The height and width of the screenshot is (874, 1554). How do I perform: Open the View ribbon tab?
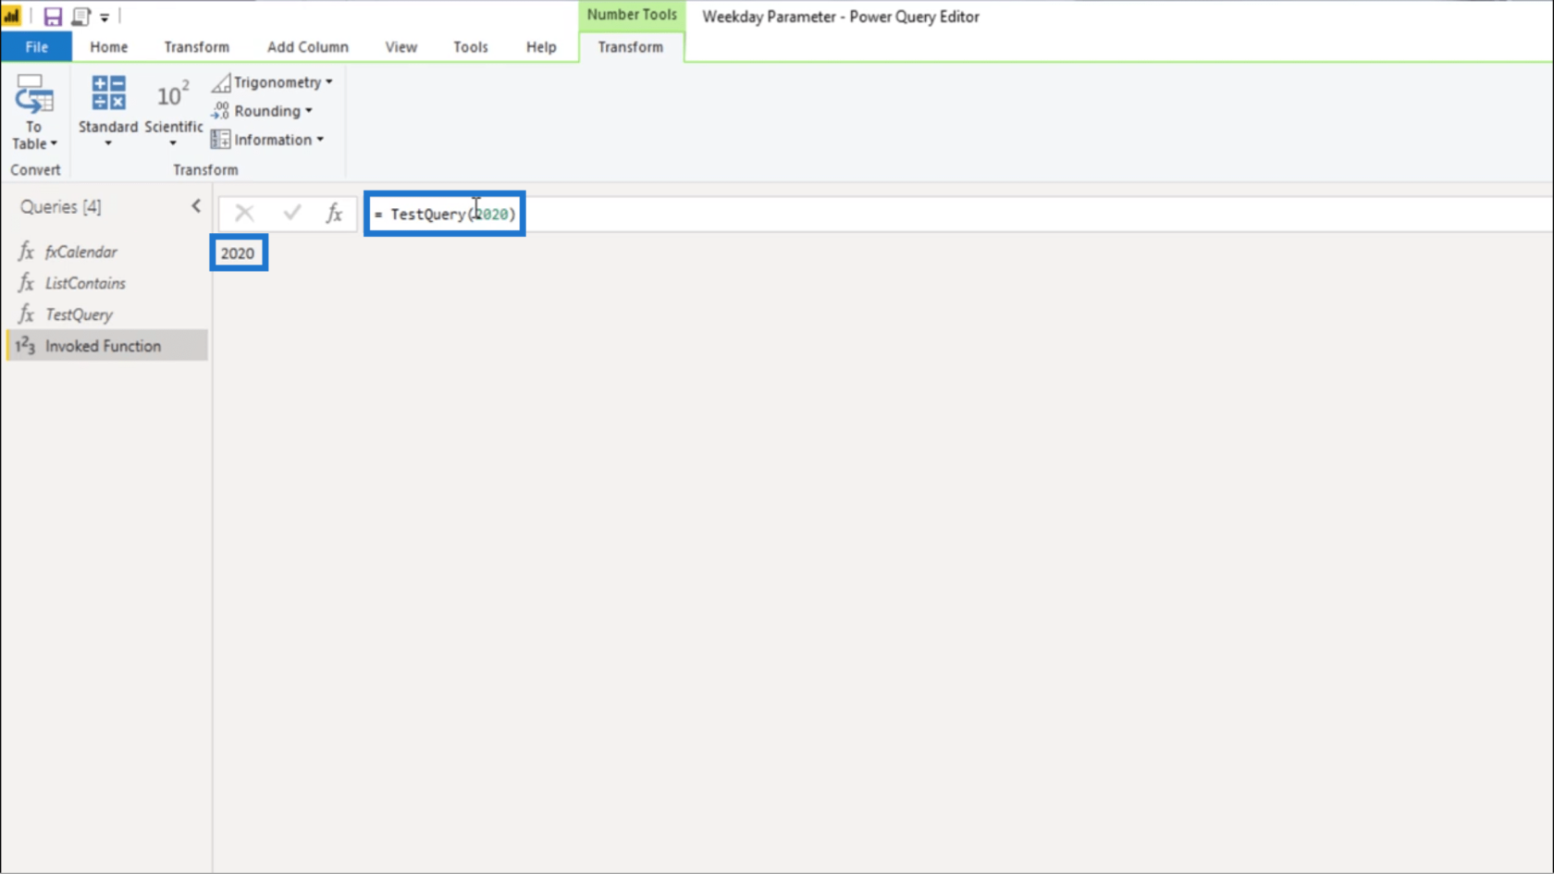401,47
